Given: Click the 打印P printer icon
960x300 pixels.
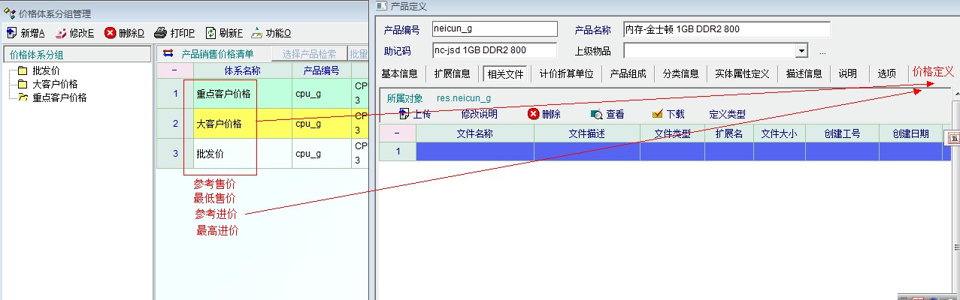Looking at the screenshot, I should click(x=160, y=33).
